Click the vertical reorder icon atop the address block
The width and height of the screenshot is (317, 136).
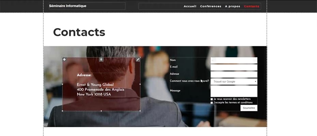[101, 59]
